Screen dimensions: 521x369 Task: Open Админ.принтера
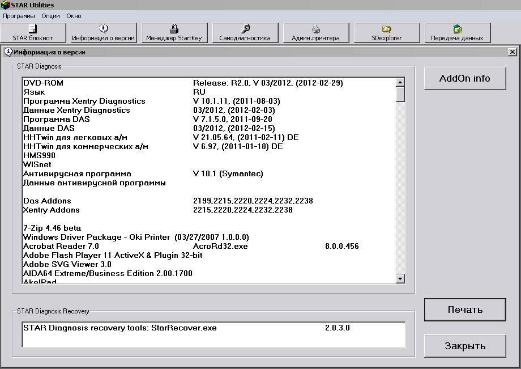tap(315, 33)
